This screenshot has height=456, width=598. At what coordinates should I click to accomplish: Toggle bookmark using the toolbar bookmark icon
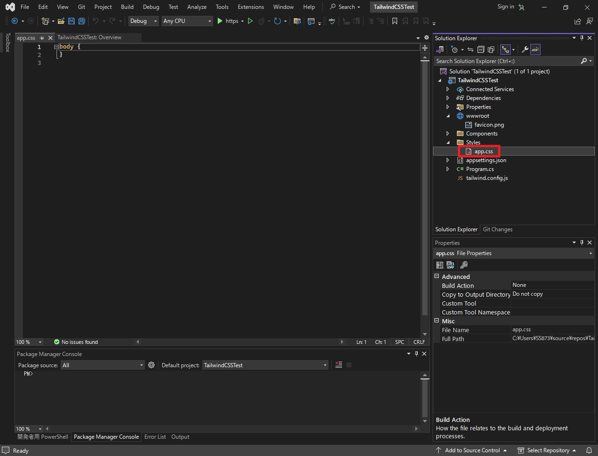(395, 21)
